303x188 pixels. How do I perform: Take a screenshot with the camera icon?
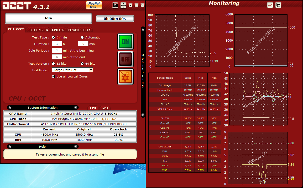[x=115, y=5]
